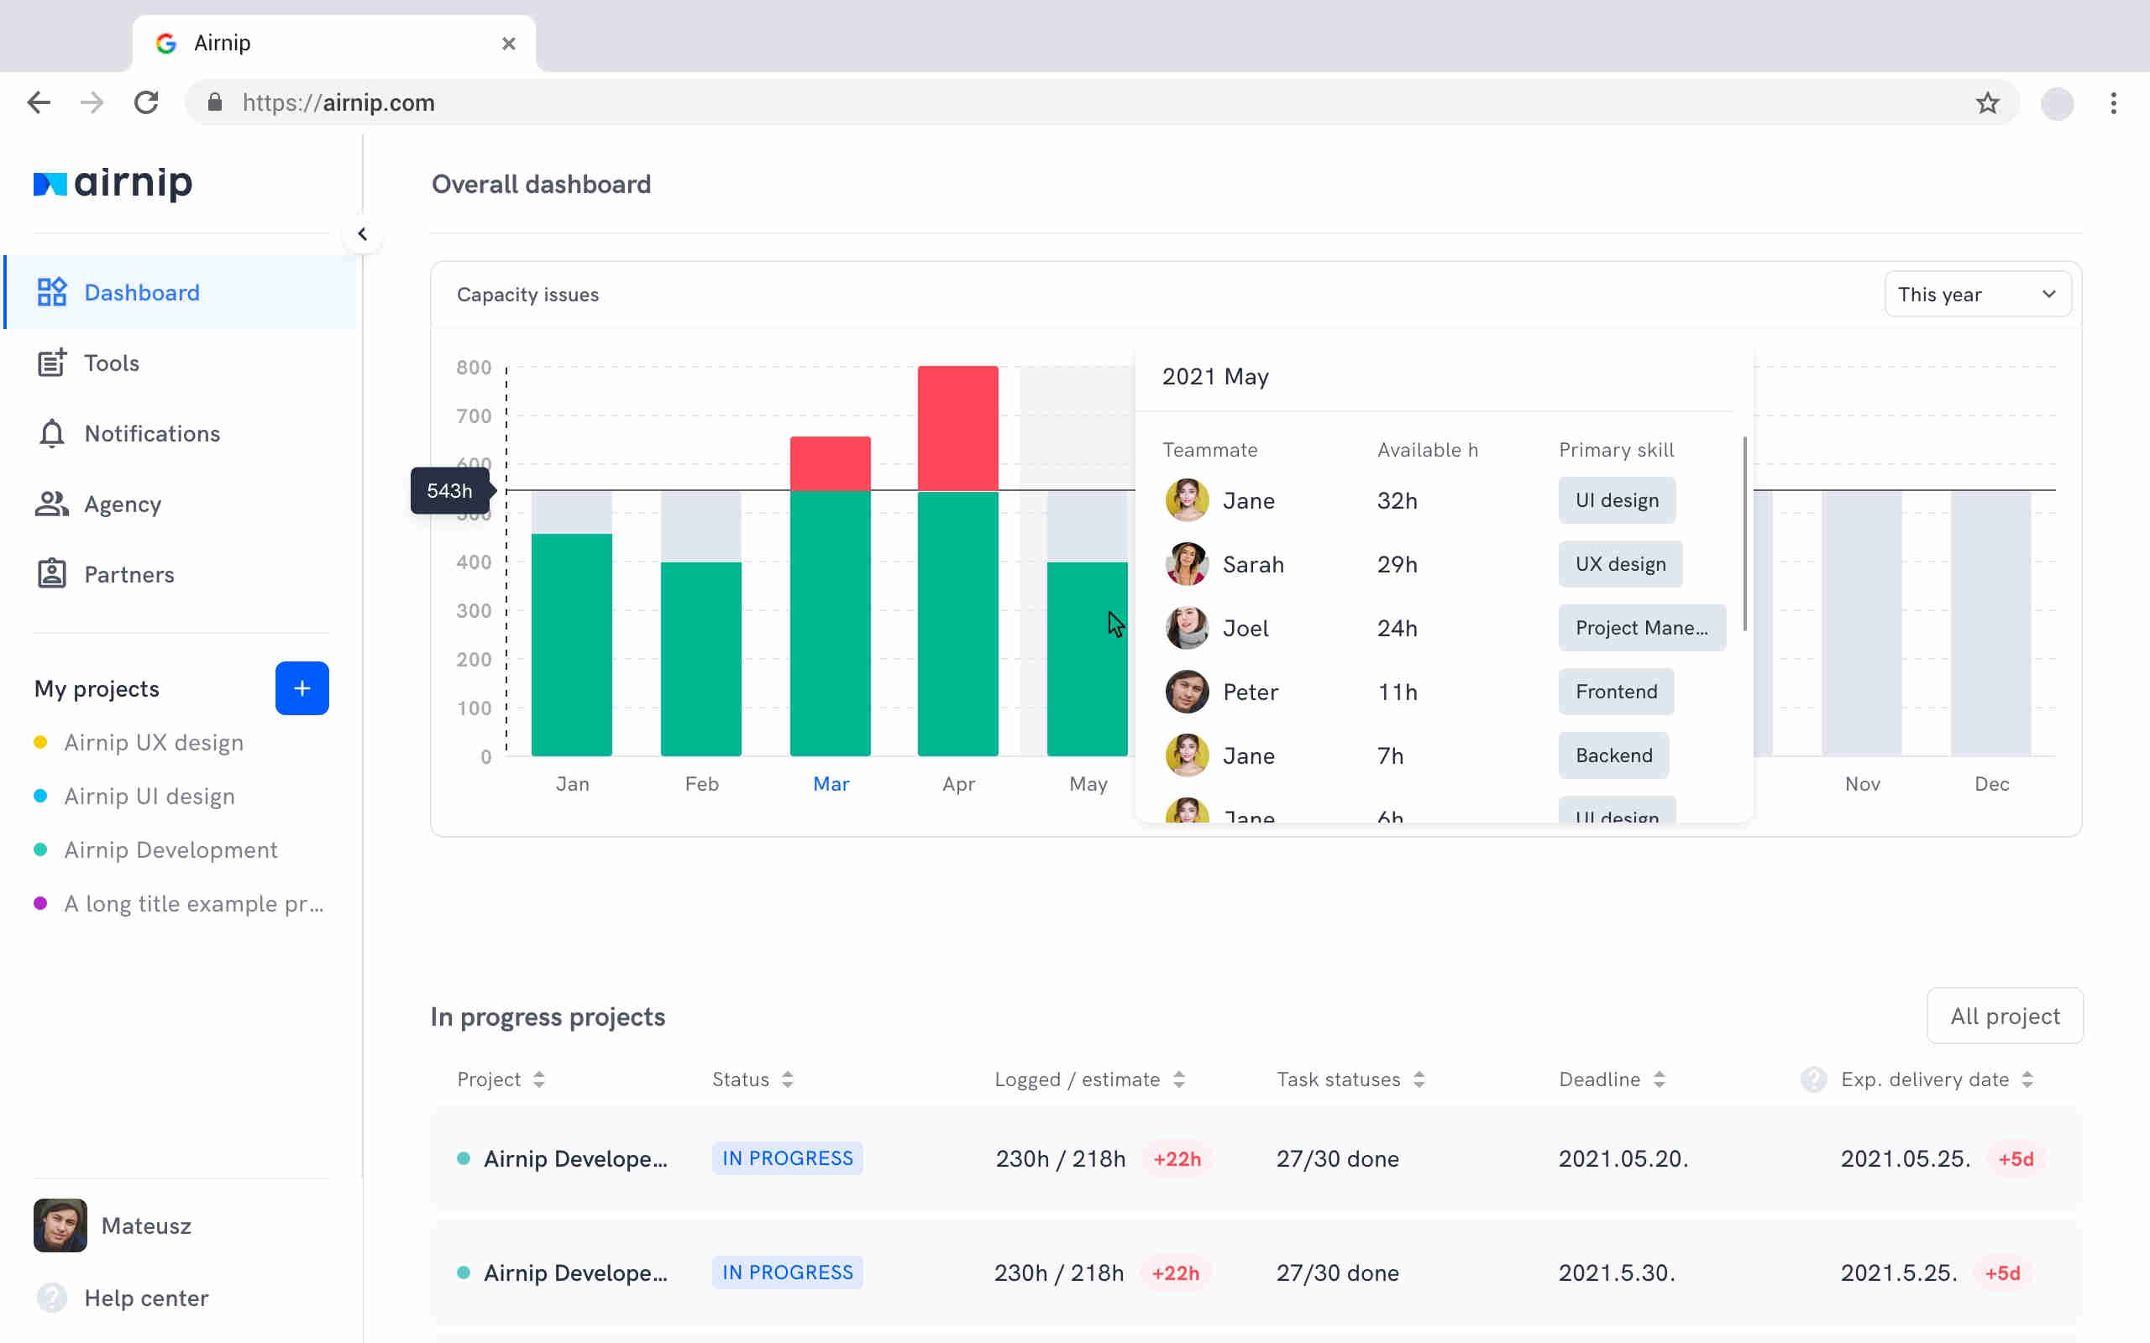Open the browser three-dot menu
Screen dimensions: 2150x1343
[2114, 103]
